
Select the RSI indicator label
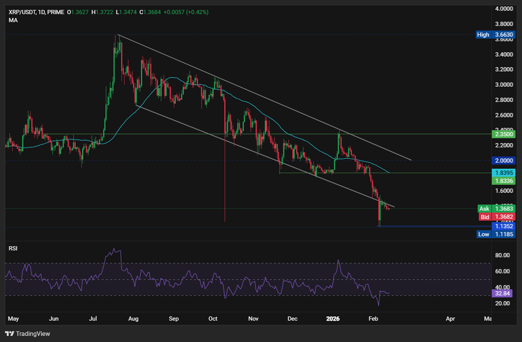point(13,248)
